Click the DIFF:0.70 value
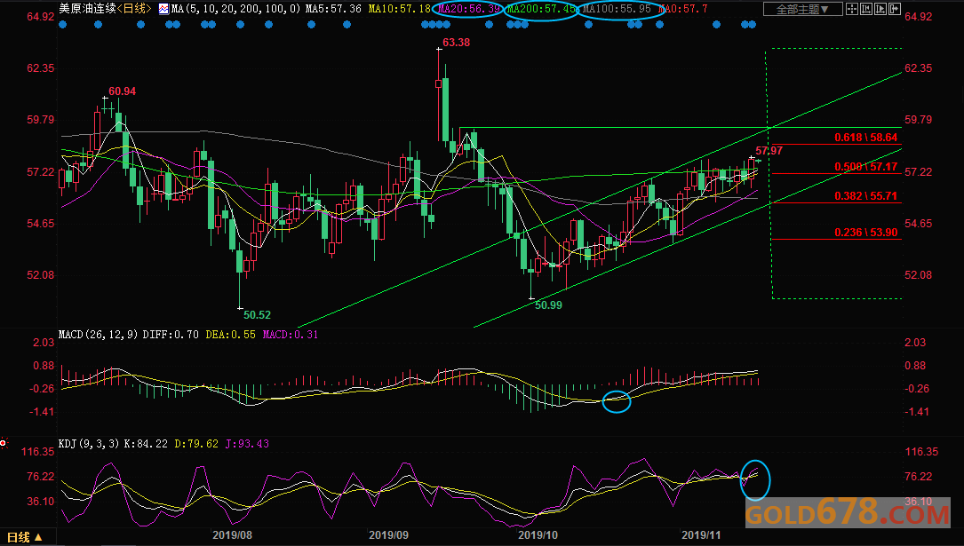Image resolution: width=964 pixels, height=546 pixels. (171, 335)
